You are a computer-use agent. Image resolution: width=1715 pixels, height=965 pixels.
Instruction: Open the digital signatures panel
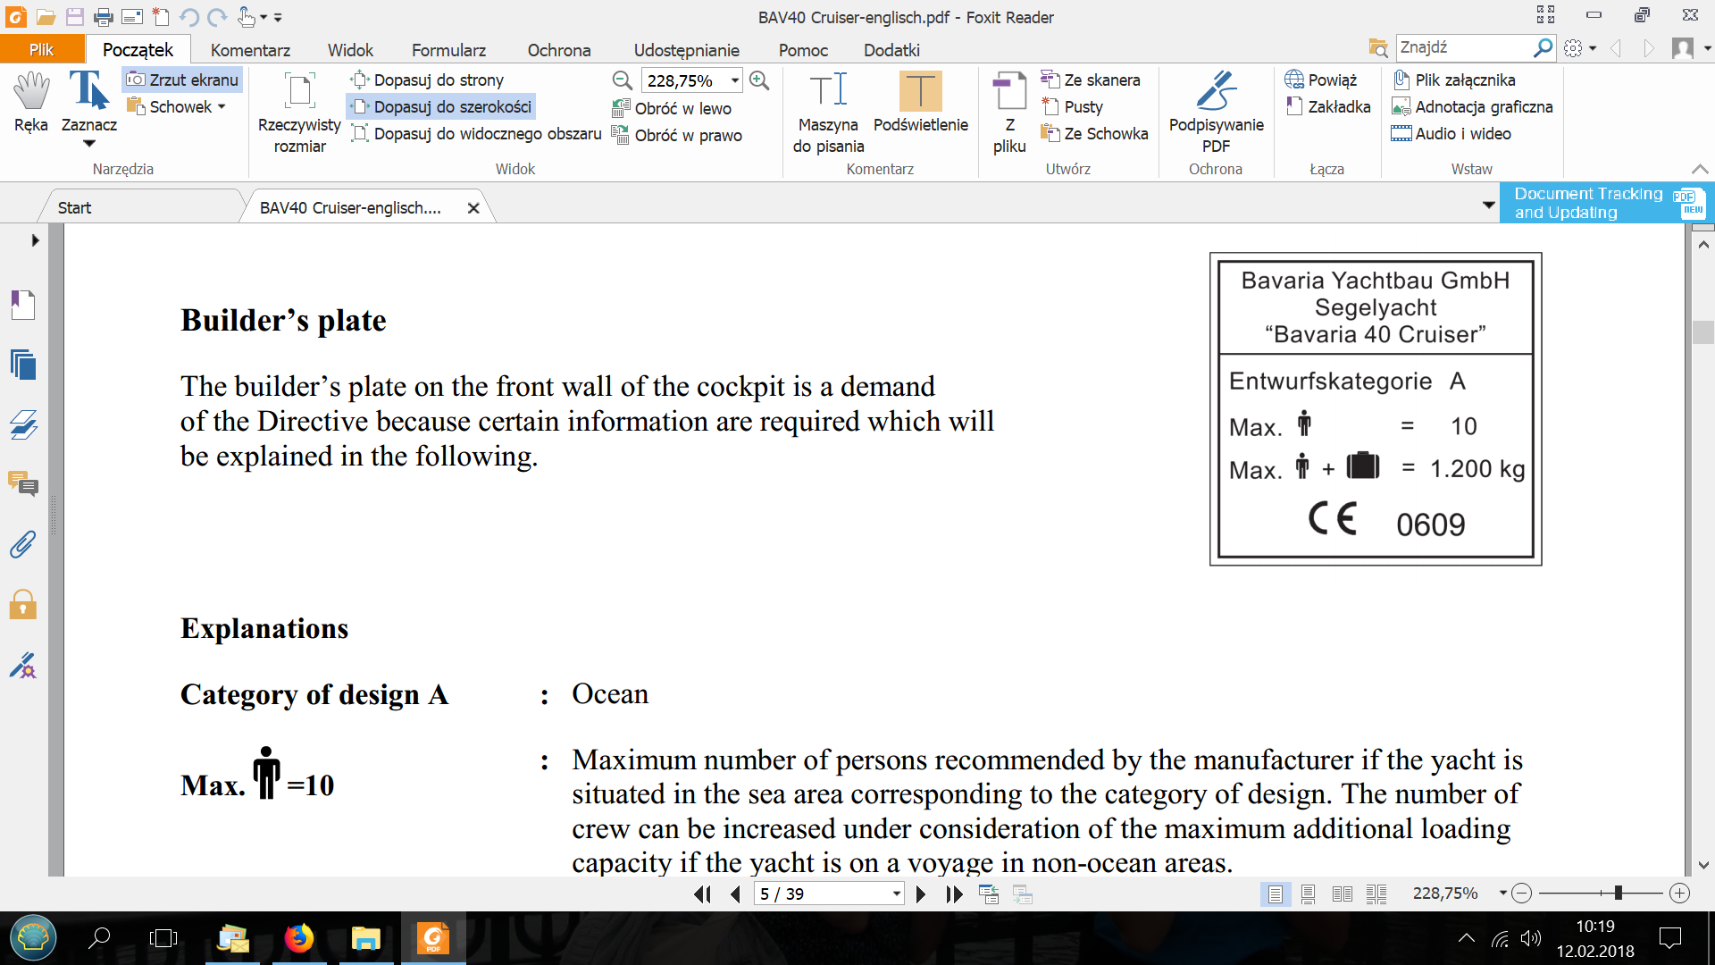click(x=23, y=666)
